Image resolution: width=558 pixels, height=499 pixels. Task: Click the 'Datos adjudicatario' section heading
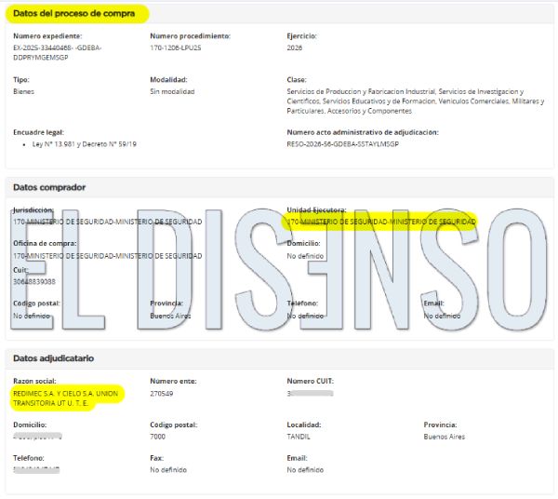click(53, 358)
